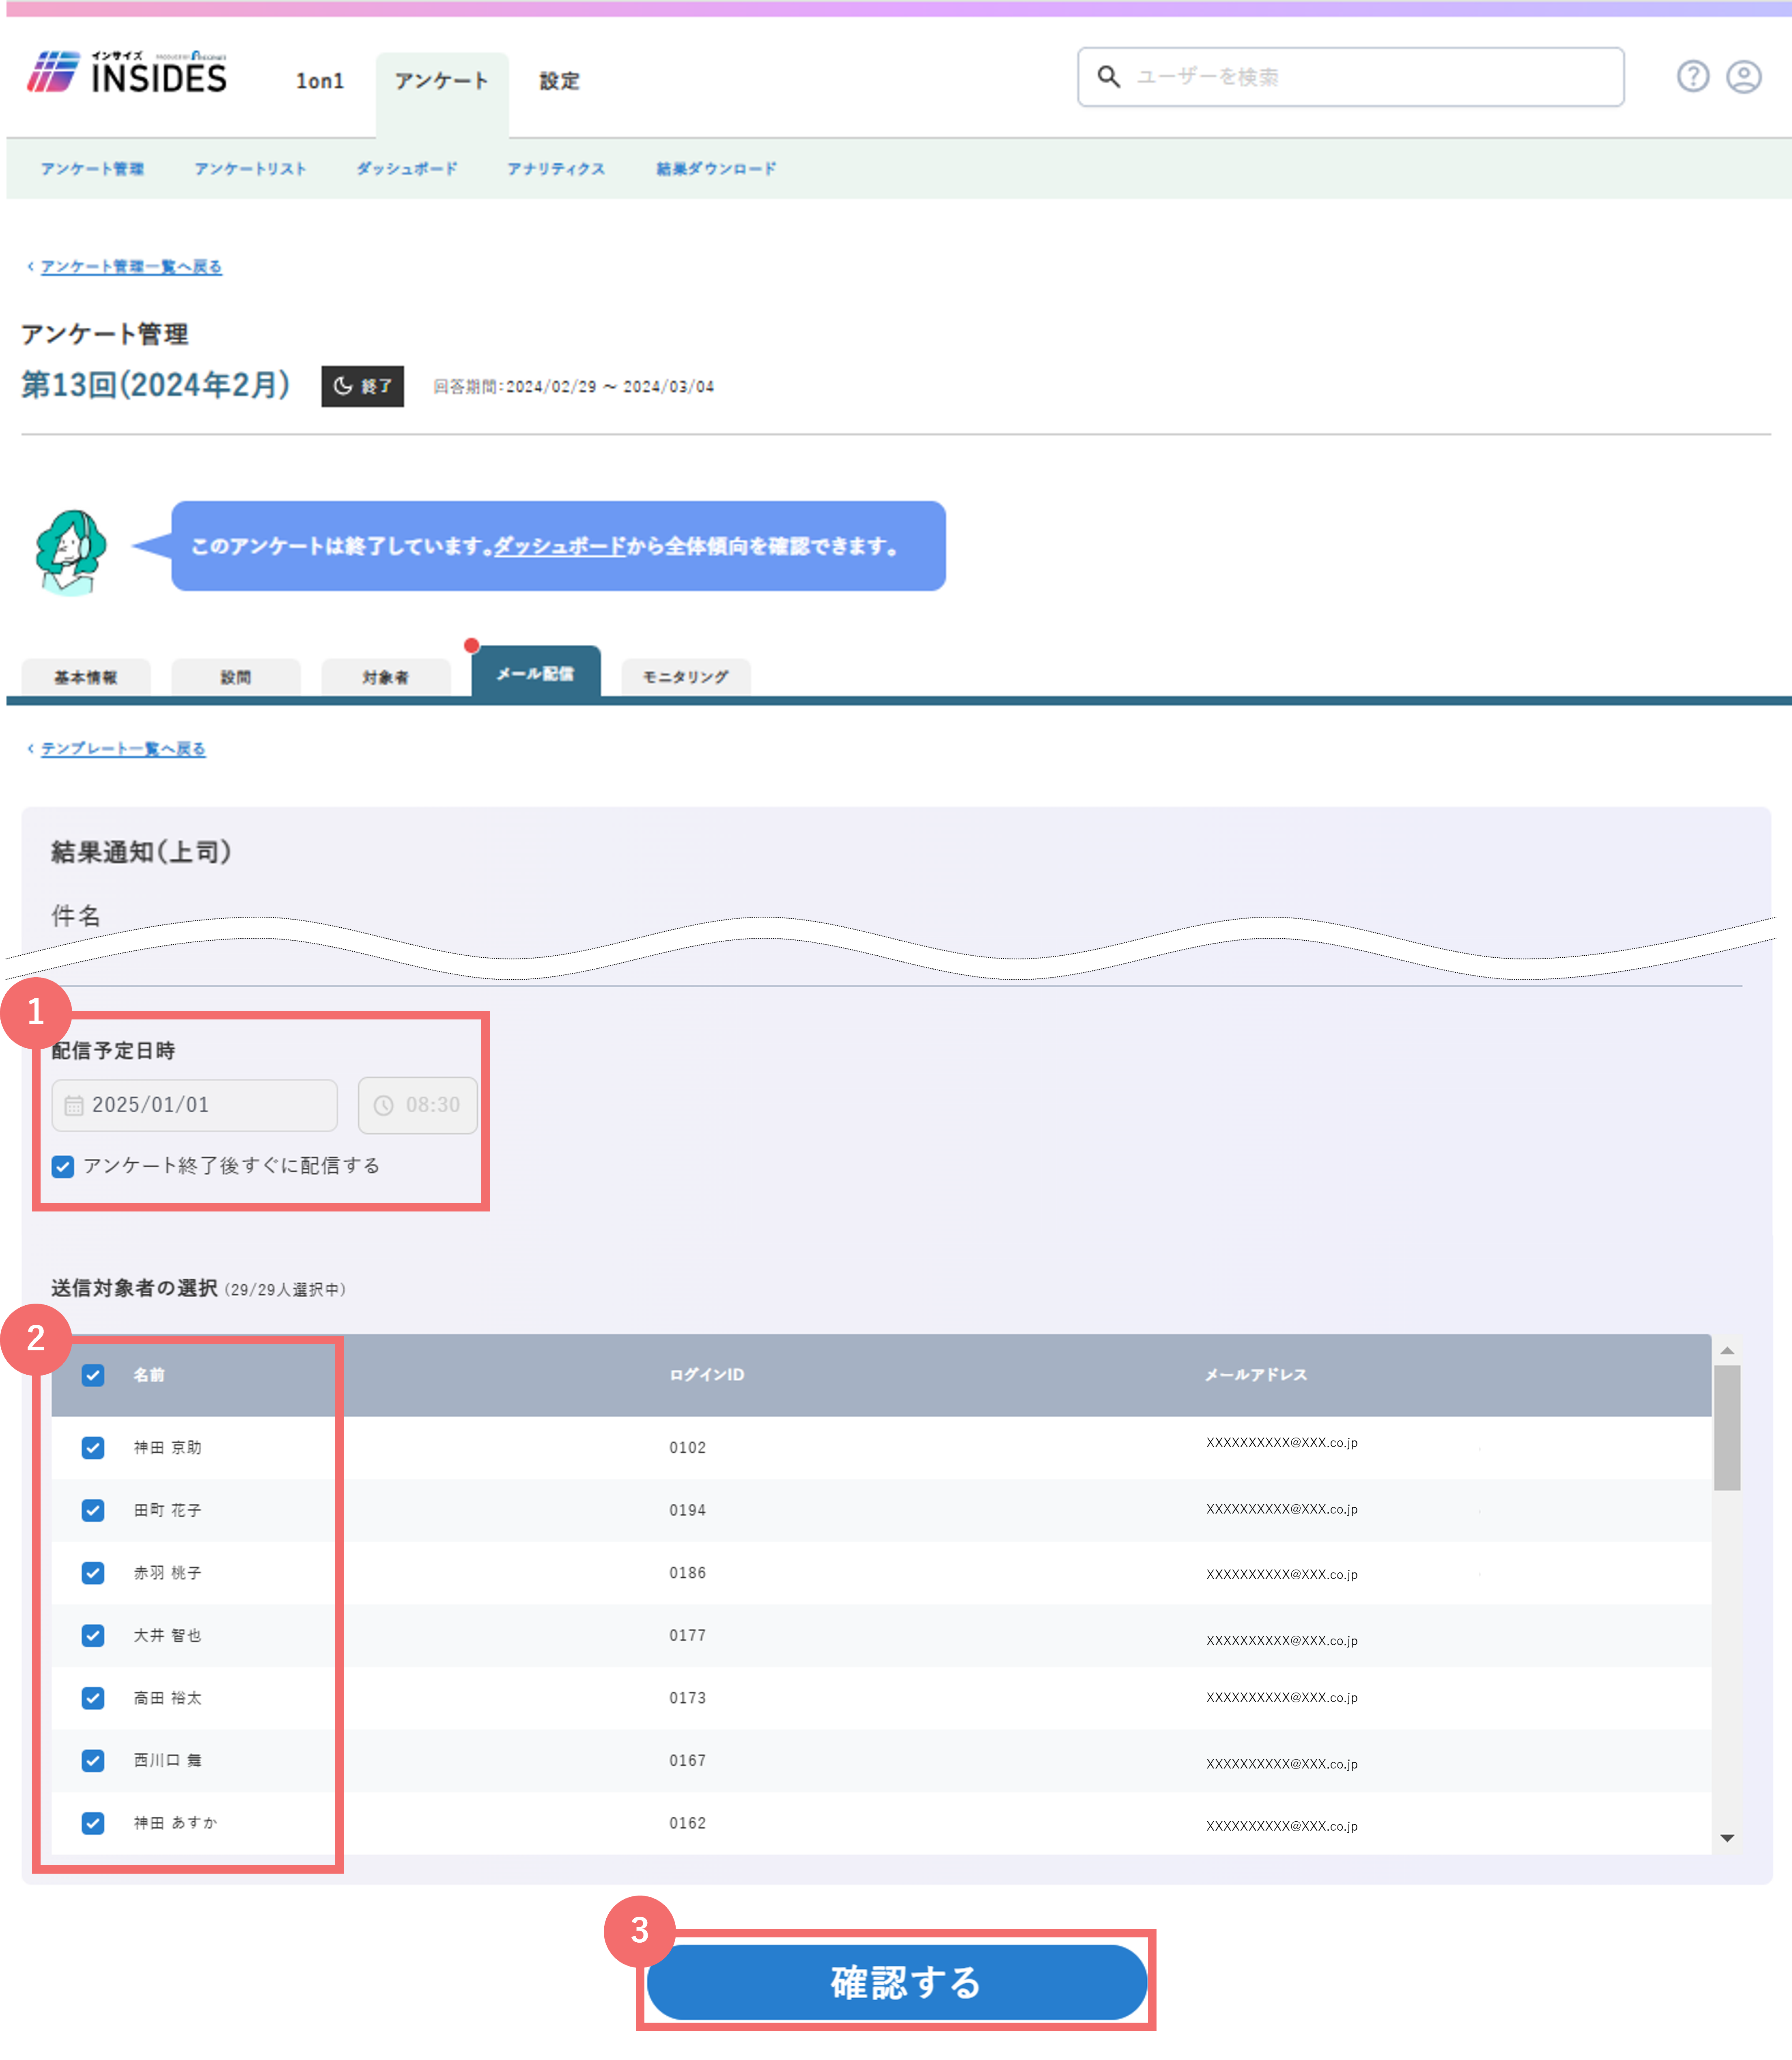
Task: Click the 2025/01/01 date field
Action: [x=195, y=1106]
